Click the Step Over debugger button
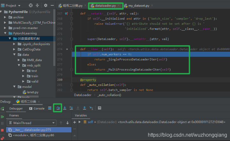The height and width of the screenshot is (141, 230). click(58, 108)
